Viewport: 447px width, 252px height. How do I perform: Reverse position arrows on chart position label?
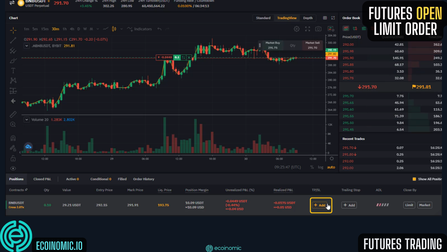183,57
